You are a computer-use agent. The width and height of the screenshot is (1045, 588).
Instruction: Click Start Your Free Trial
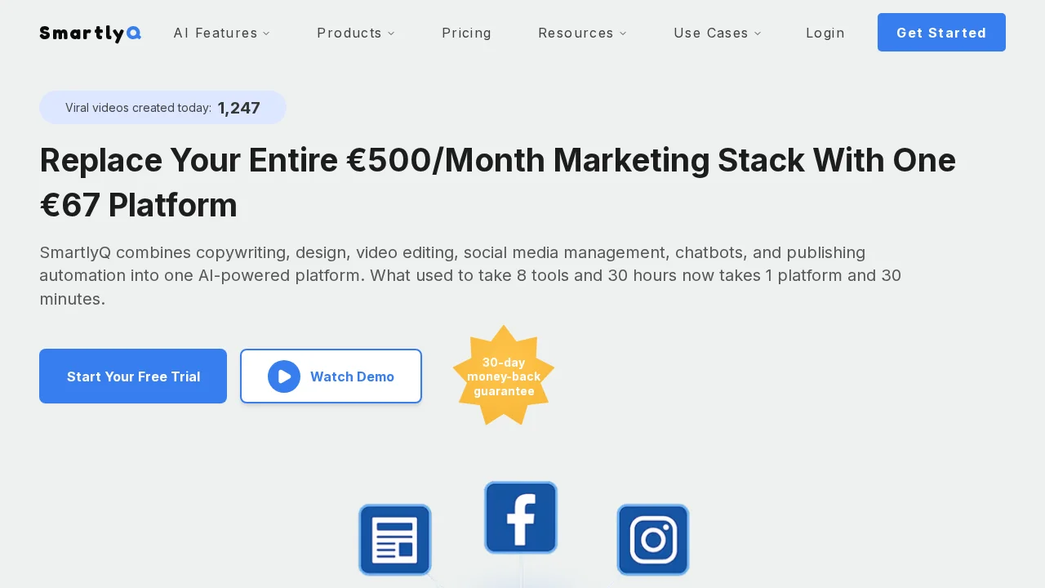pyautogui.click(x=133, y=376)
